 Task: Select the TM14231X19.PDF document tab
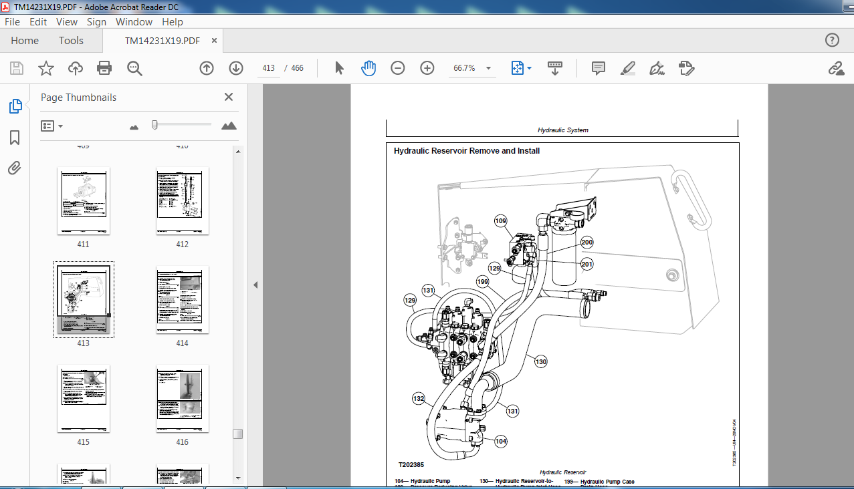coord(163,41)
